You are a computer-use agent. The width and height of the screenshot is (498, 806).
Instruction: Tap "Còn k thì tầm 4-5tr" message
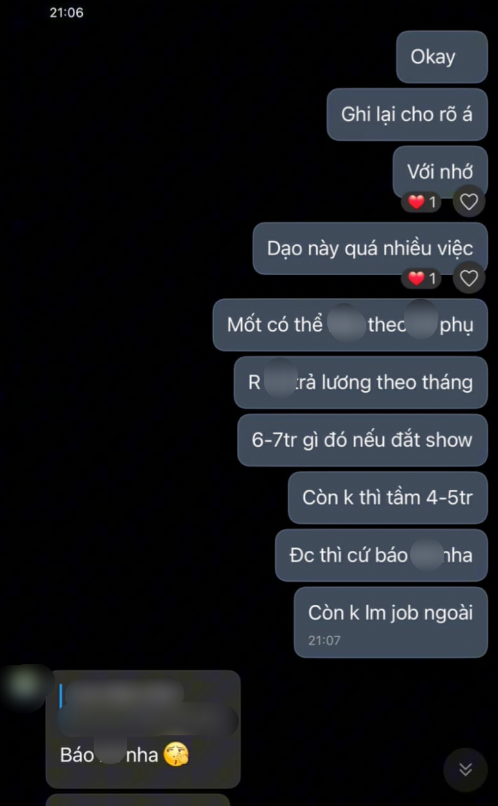tap(388, 497)
